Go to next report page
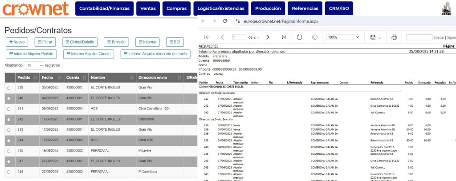The image size is (456, 181). (x=268, y=37)
